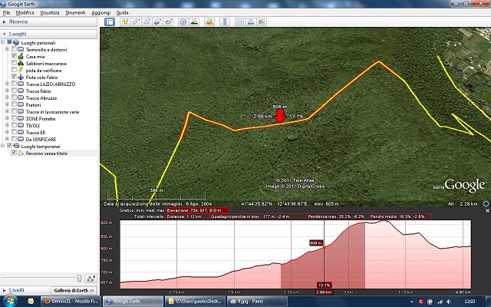Switch to Mozilla Firefox taskbar window

tap(71, 302)
